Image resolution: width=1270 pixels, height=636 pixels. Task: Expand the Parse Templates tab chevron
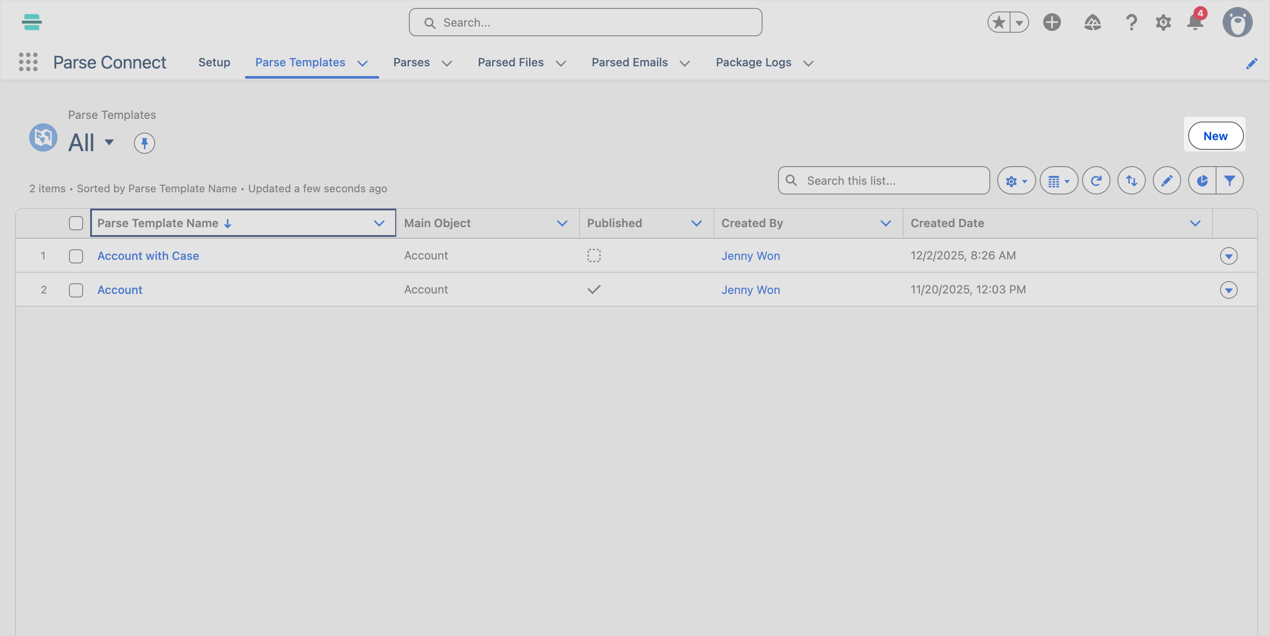click(362, 63)
